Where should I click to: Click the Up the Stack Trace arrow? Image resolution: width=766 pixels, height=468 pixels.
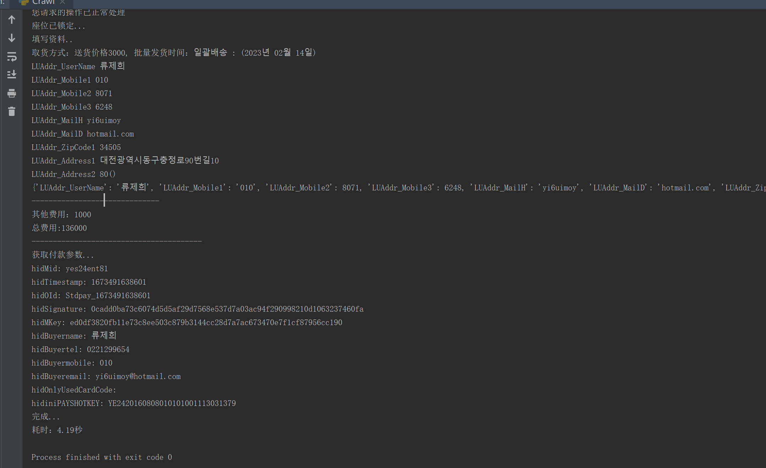tap(12, 19)
